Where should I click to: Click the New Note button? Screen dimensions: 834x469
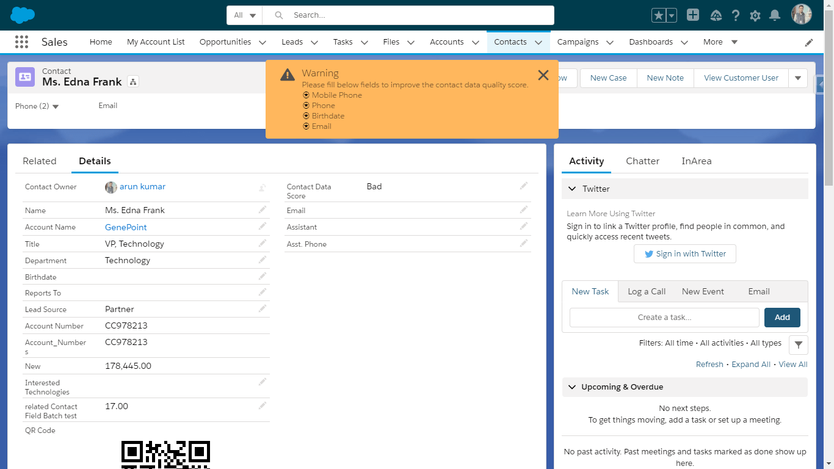click(665, 78)
